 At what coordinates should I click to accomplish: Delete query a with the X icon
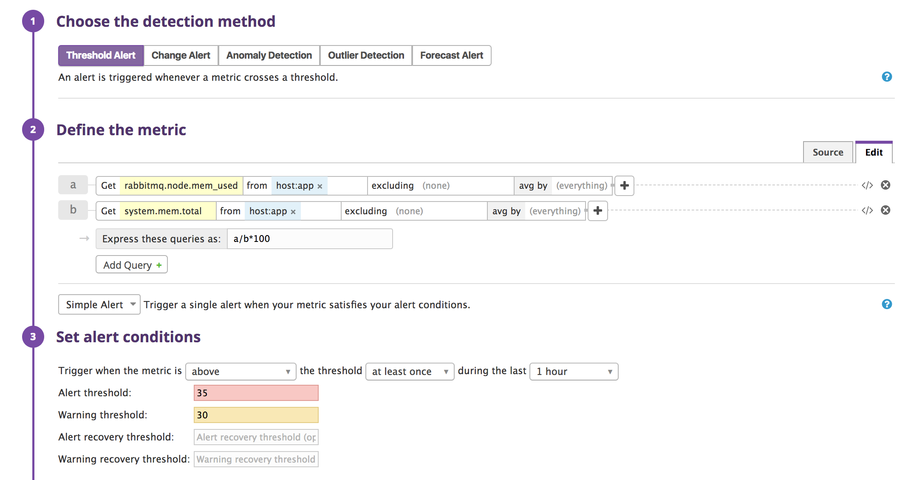886,185
